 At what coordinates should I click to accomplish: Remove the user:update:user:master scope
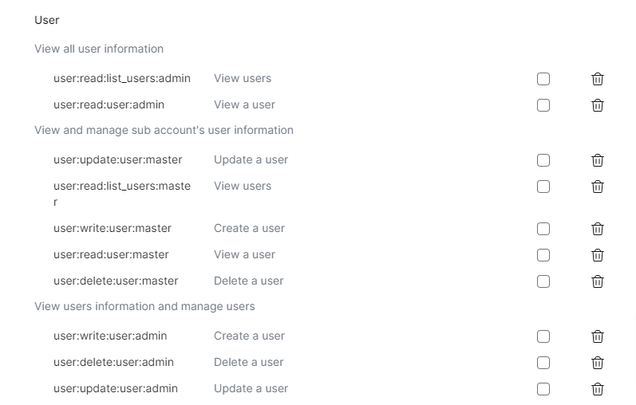(x=597, y=160)
